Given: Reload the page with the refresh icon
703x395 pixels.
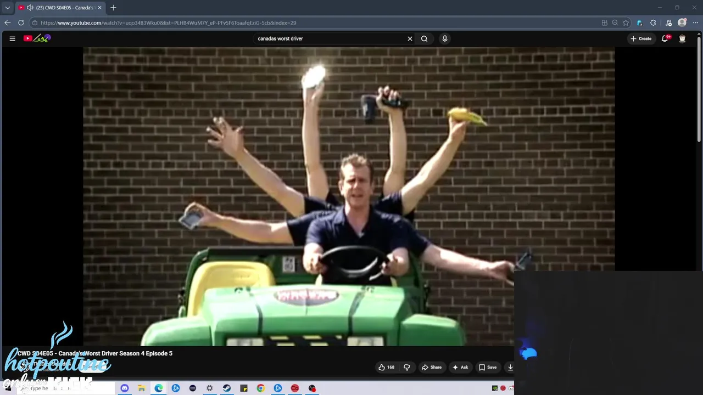Looking at the screenshot, I should pos(21,22).
